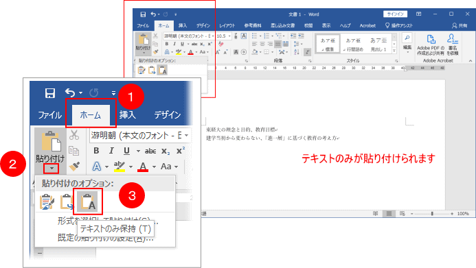Click the Sort A-Z icon in the paragraph group
This screenshot has width=476, height=268.
click(297, 52)
